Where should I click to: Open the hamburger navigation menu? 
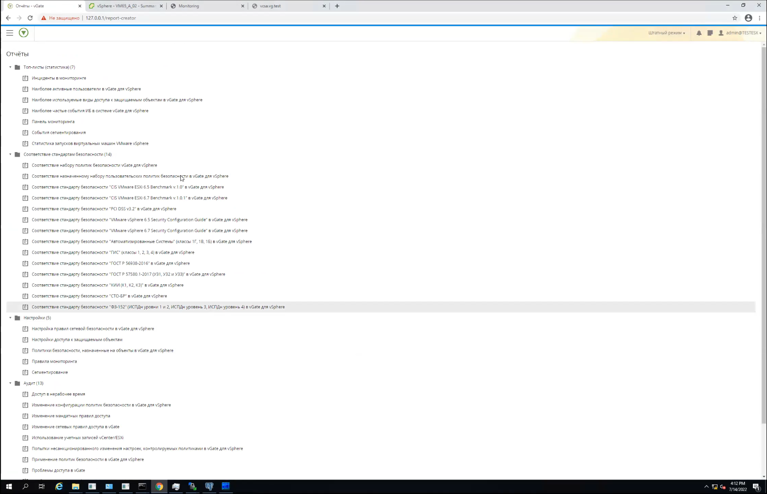pyautogui.click(x=10, y=33)
